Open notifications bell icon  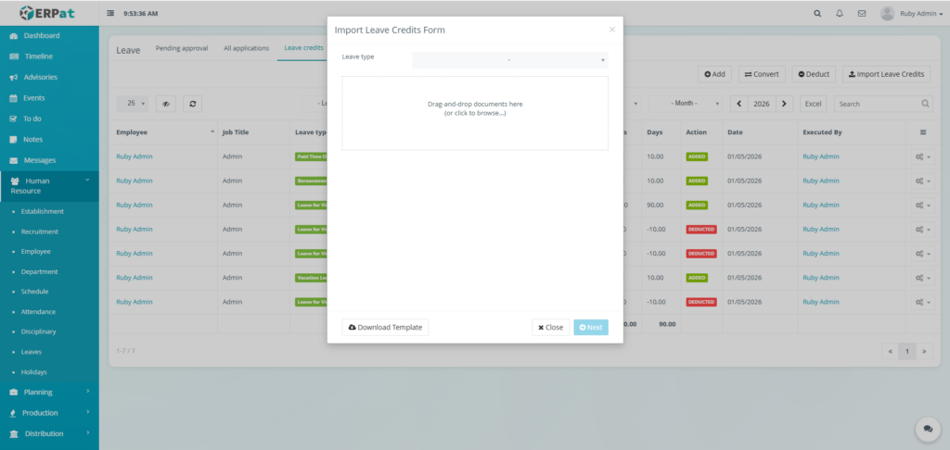[839, 13]
